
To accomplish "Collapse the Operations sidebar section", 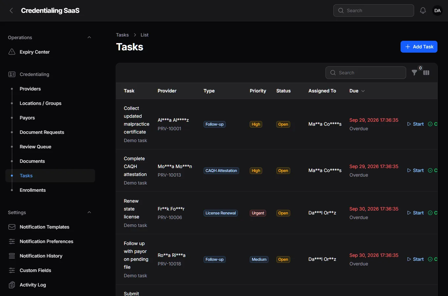I will [x=89, y=37].
